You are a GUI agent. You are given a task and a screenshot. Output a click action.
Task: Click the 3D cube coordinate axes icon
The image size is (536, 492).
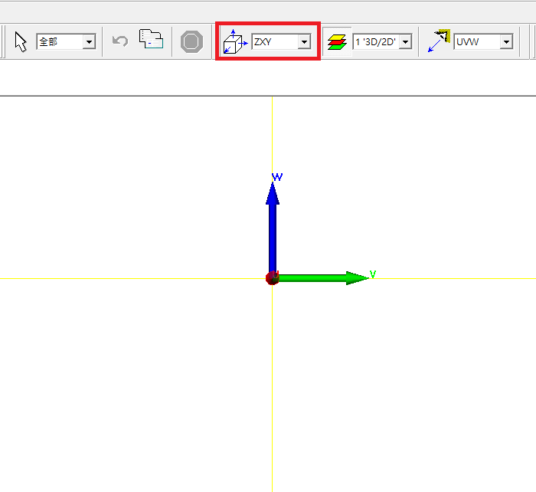click(234, 42)
